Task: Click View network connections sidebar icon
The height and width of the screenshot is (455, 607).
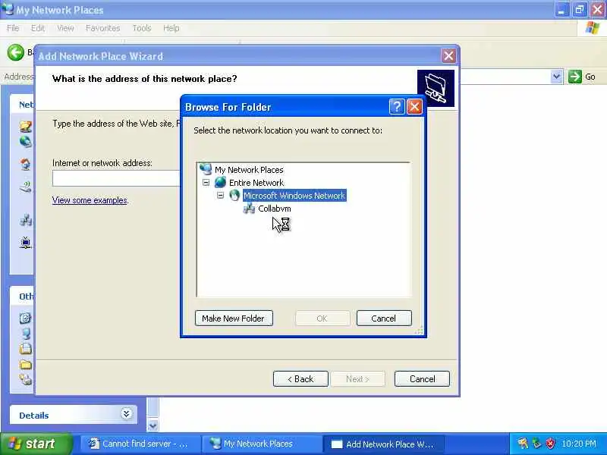Action: (26, 142)
